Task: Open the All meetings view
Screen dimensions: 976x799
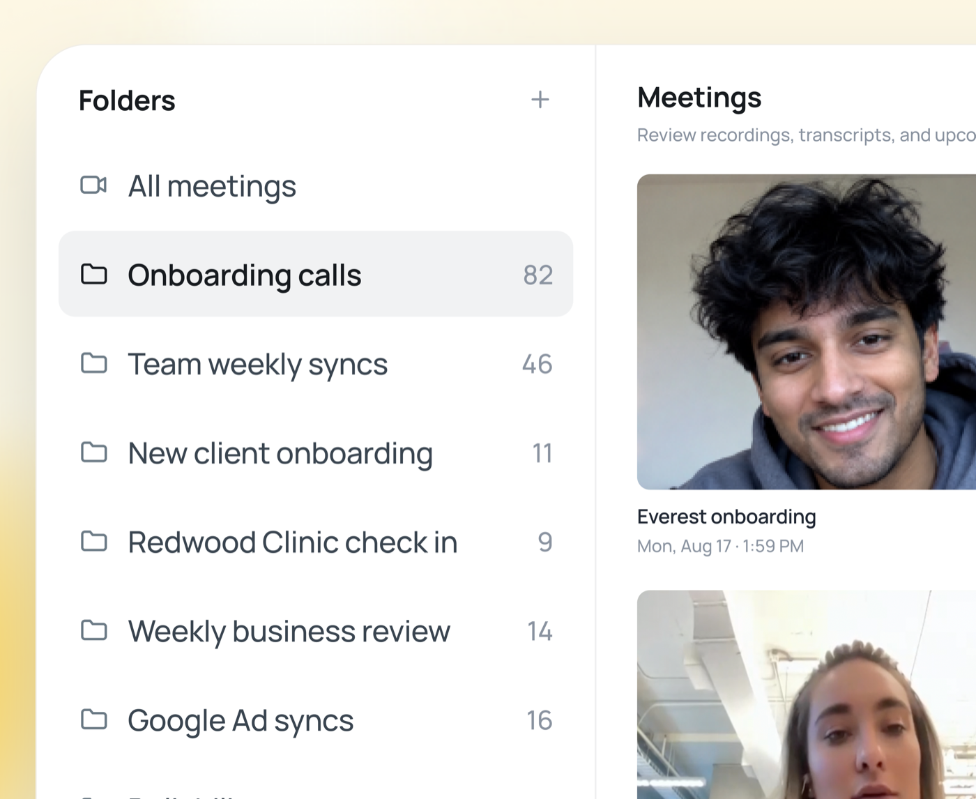Action: 316,185
